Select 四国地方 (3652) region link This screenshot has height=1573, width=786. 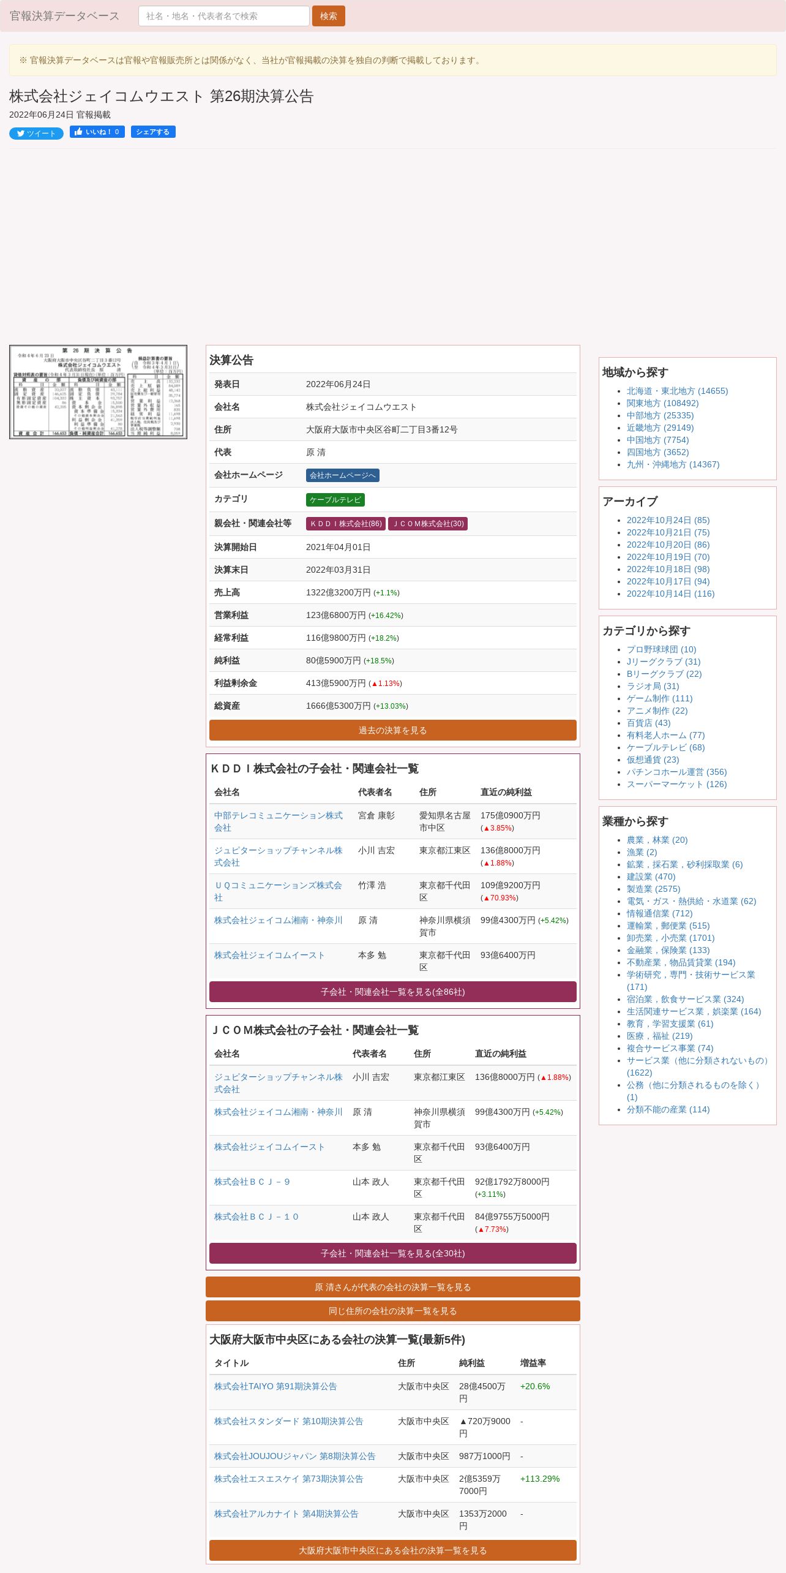tap(658, 452)
